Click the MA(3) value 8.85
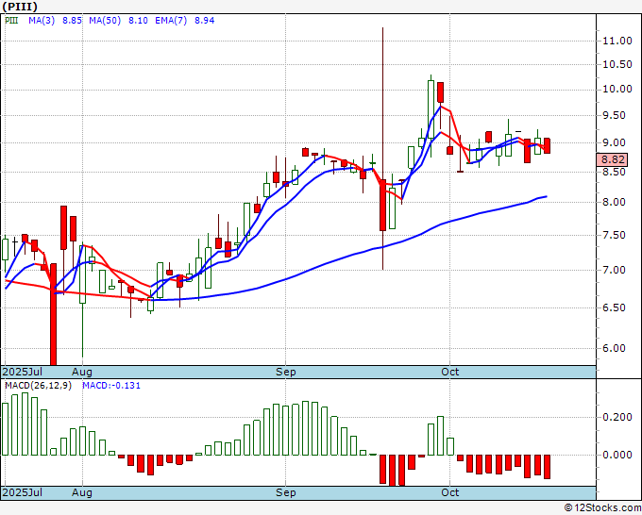This screenshot has width=642, height=515. coord(72,21)
